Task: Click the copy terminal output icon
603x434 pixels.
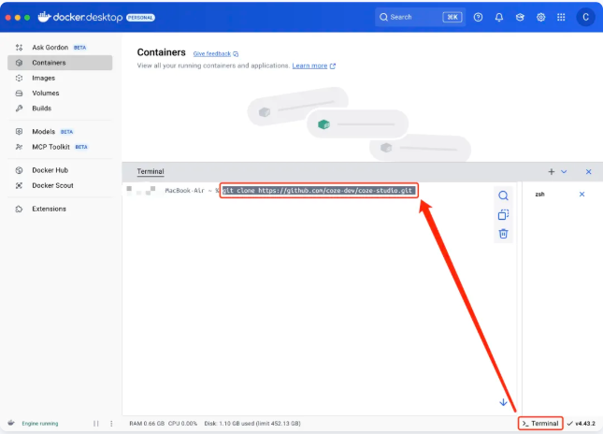Action: coord(503,214)
